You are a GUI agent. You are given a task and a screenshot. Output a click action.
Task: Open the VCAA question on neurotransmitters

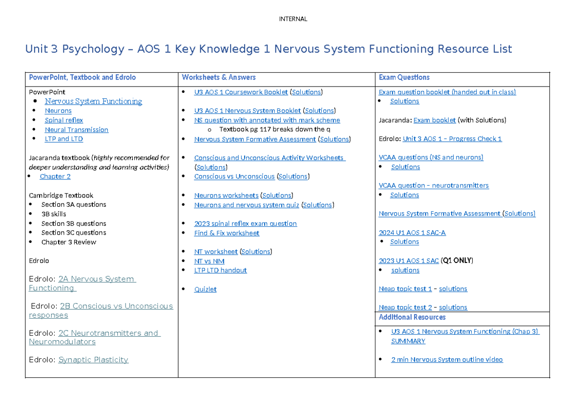point(433,185)
